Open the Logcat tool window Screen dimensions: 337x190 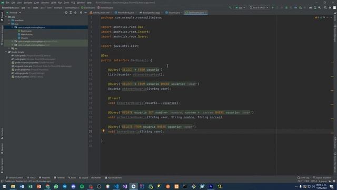tap(84, 178)
